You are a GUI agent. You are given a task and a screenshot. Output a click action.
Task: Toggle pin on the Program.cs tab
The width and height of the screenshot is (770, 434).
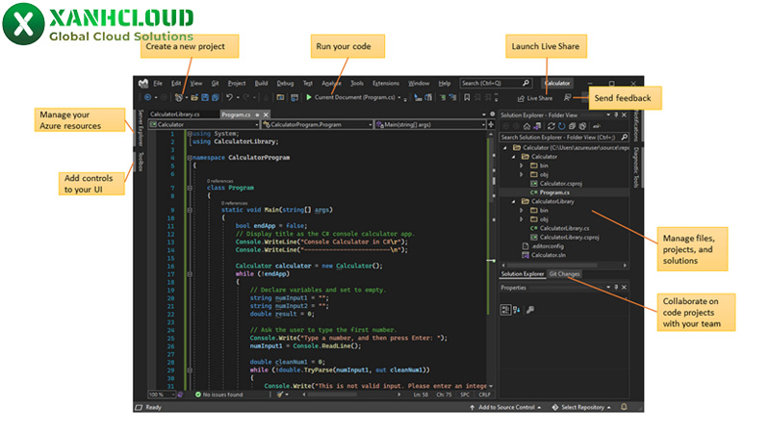point(257,115)
